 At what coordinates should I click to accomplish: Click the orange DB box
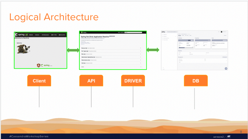[196, 80]
